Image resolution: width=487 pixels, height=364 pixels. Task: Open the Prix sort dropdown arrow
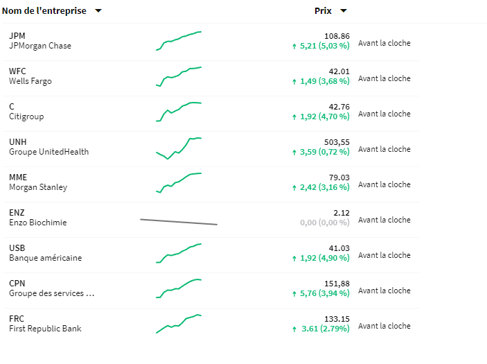343,11
